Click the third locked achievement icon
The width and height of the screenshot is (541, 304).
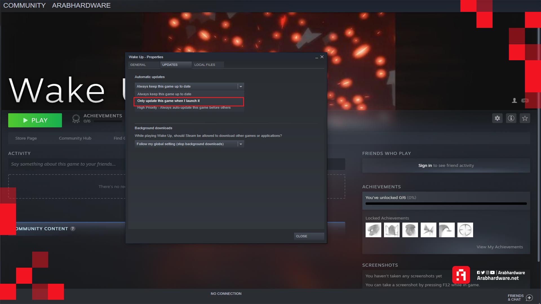click(x=410, y=230)
